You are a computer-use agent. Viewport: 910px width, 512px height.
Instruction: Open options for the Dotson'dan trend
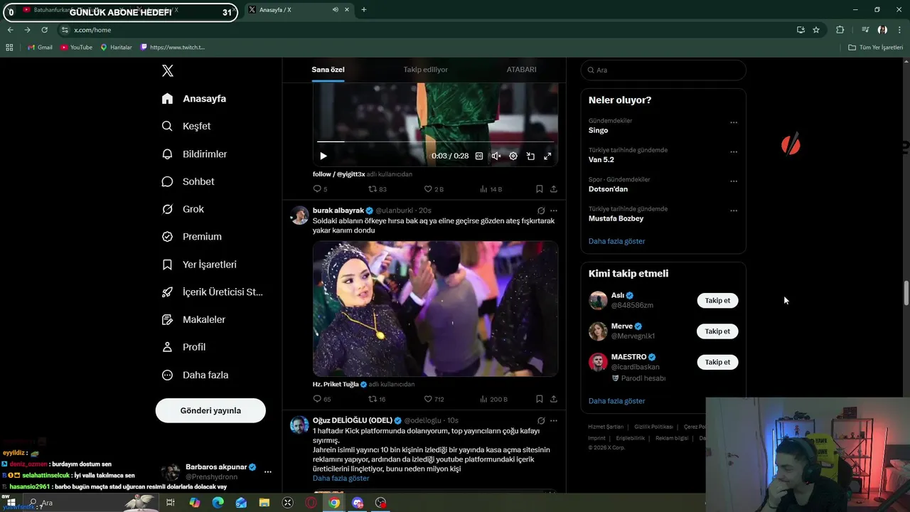click(x=734, y=181)
